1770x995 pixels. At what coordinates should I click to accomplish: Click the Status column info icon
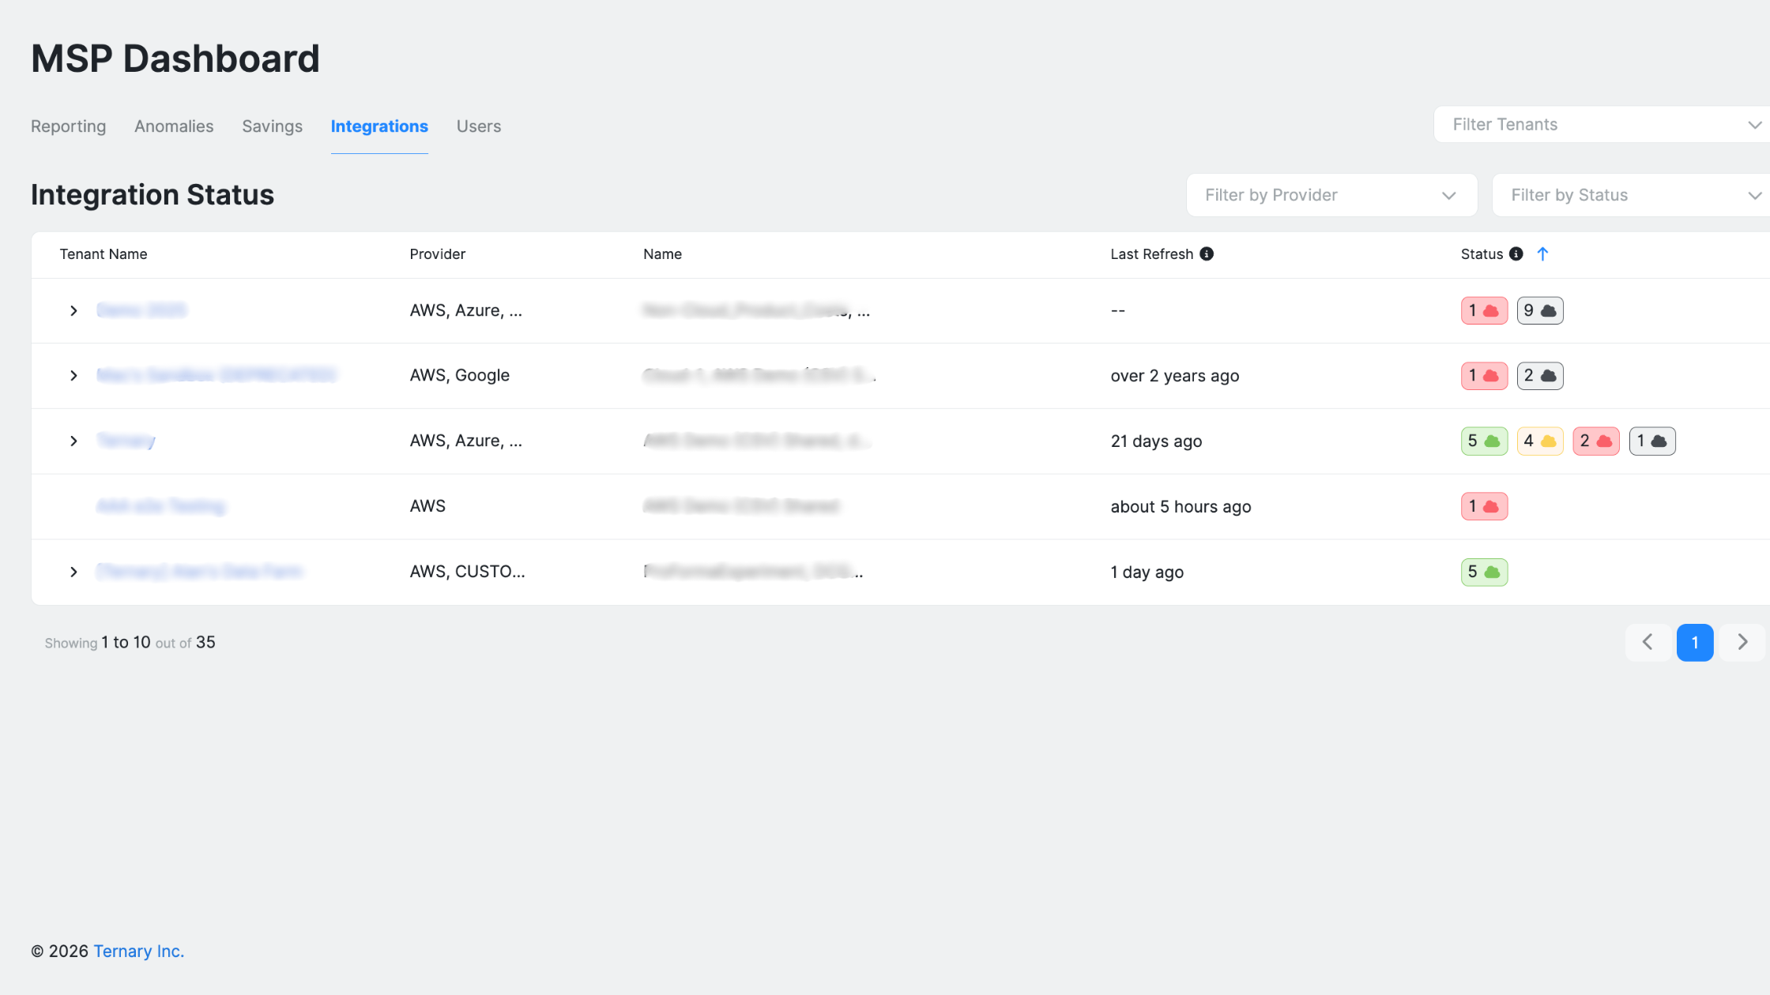click(1516, 253)
